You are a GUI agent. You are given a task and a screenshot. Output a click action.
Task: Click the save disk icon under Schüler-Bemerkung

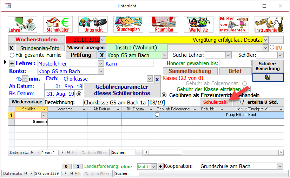(268, 77)
